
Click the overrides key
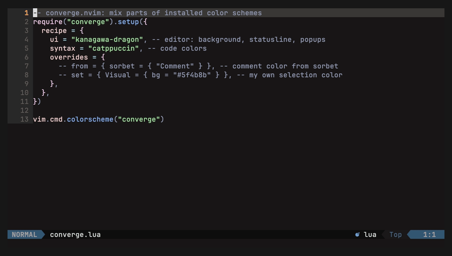point(69,57)
